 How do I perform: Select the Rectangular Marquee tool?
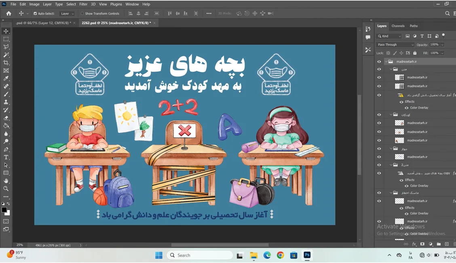[x=6, y=39]
